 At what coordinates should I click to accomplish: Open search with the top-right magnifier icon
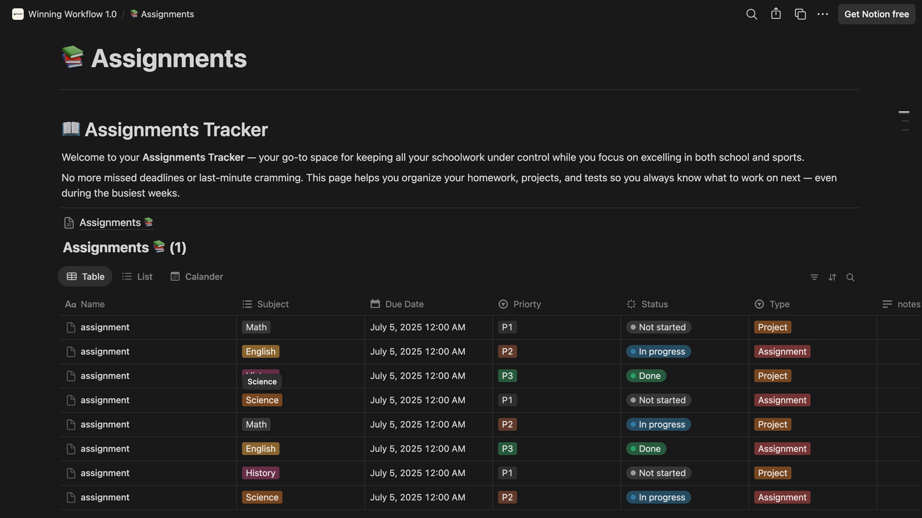tap(752, 14)
